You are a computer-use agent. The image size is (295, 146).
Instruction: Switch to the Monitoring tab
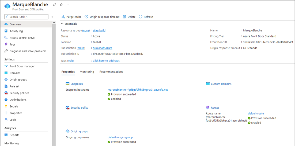pyautogui.click(x=87, y=72)
